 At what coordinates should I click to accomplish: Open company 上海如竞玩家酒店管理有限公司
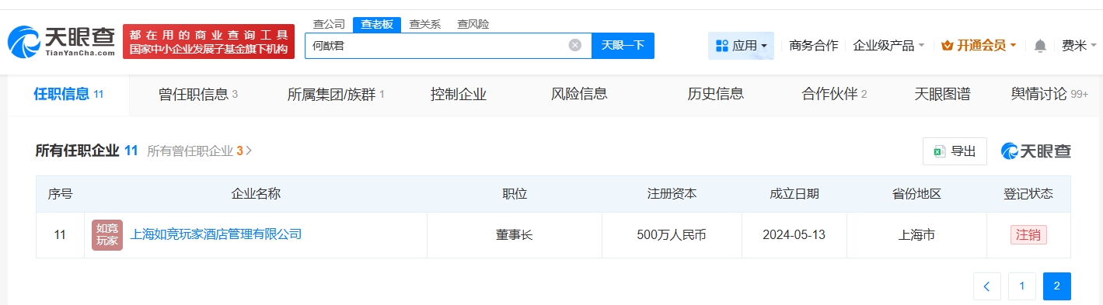215,234
